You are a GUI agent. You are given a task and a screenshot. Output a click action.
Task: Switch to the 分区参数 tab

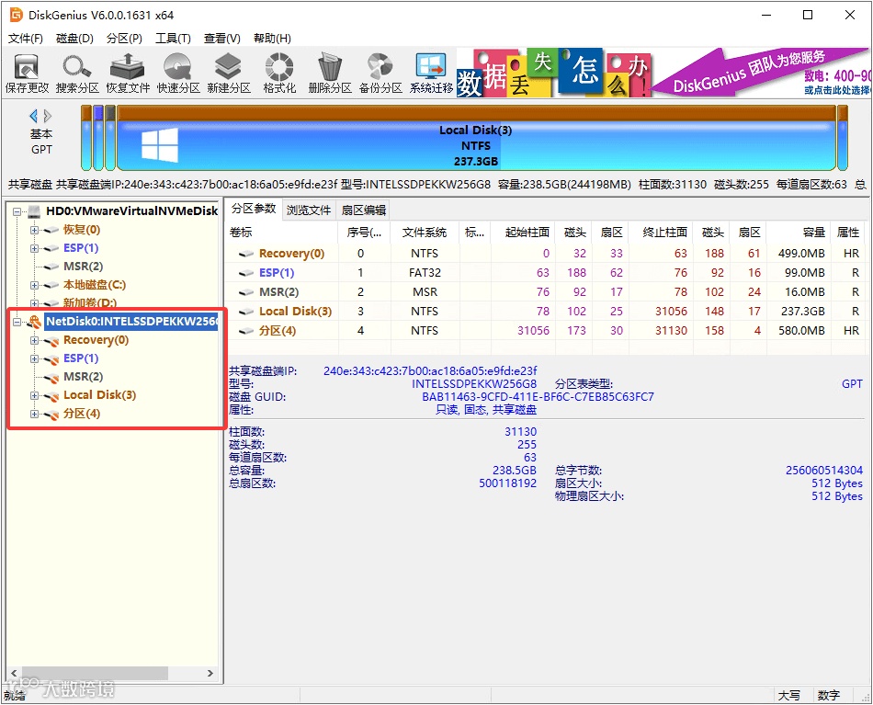pyautogui.click(x=254, y=209)
